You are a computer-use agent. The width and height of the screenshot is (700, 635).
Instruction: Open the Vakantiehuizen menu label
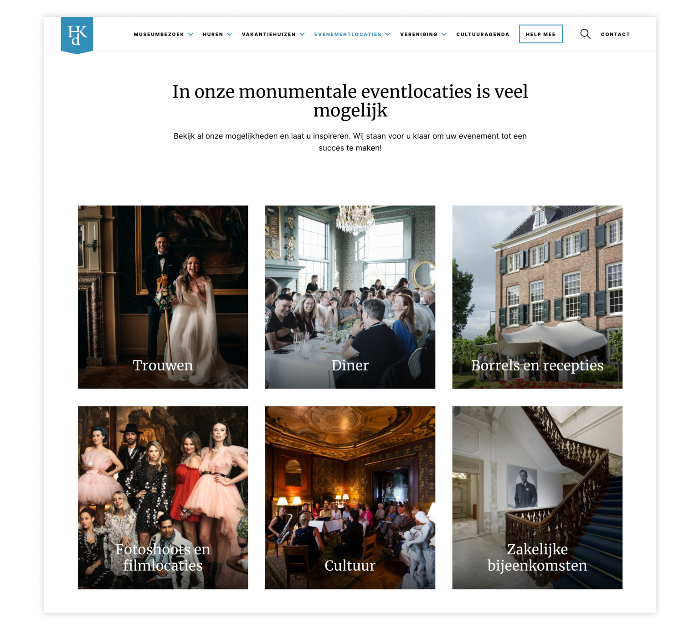coord(268,34)
